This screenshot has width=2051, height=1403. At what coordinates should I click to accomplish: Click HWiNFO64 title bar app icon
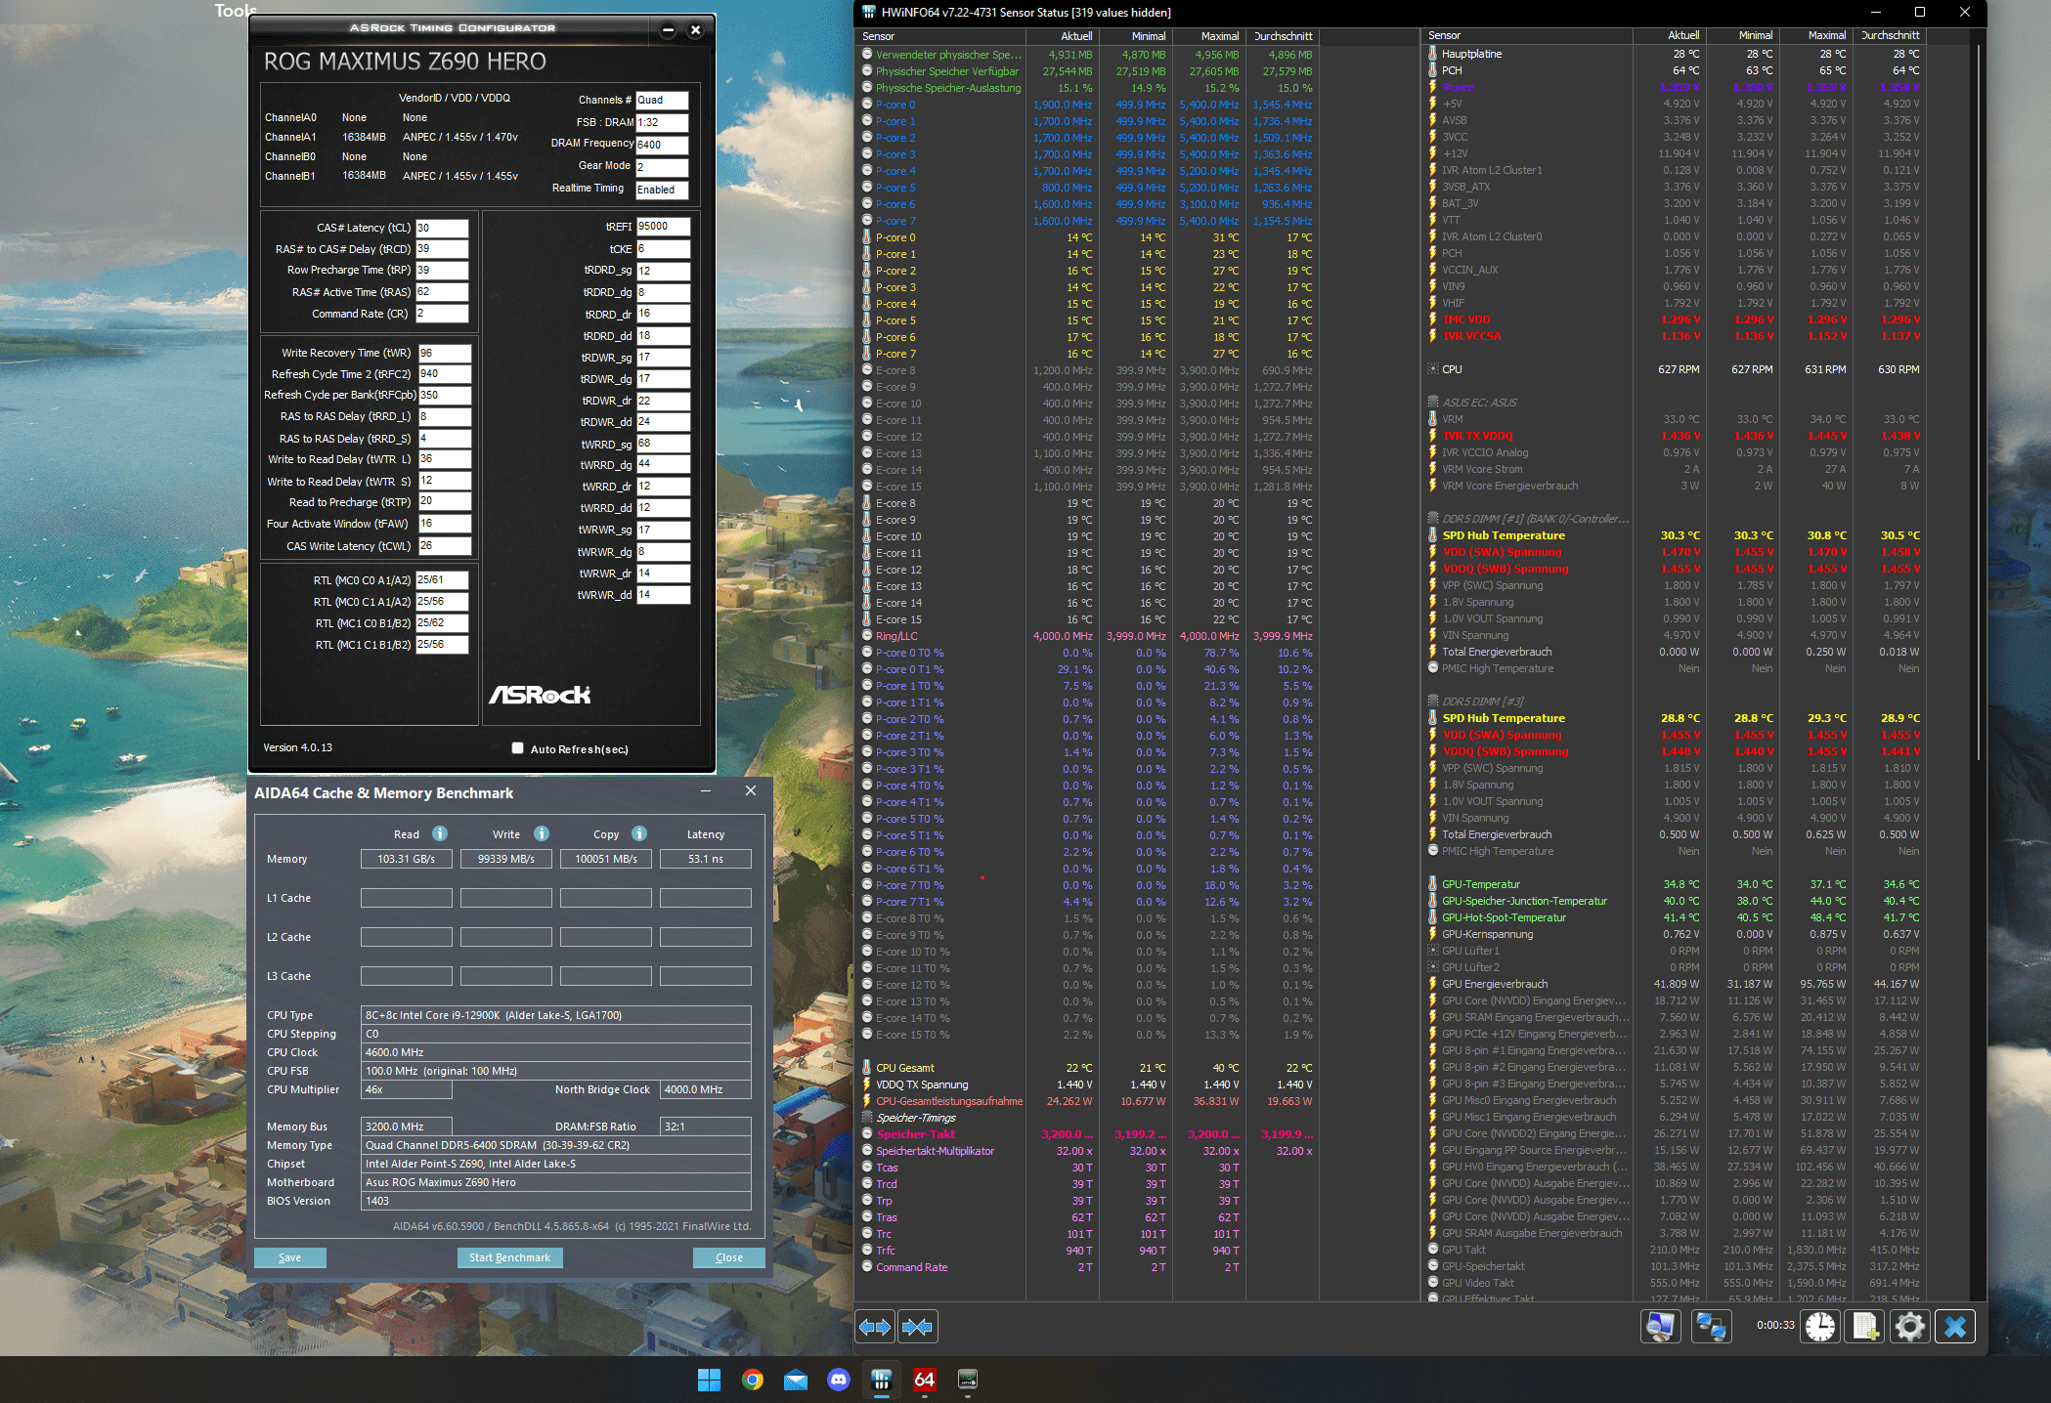point(867,12)
